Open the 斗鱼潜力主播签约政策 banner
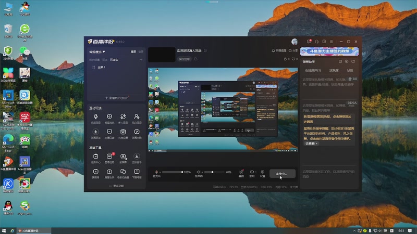 [x=329, y=51]
